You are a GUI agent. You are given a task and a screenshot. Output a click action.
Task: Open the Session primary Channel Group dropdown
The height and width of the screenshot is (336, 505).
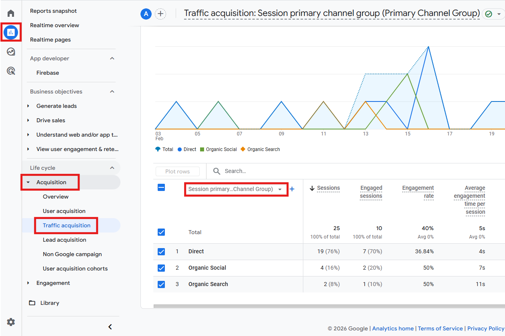tap(236, 189)
